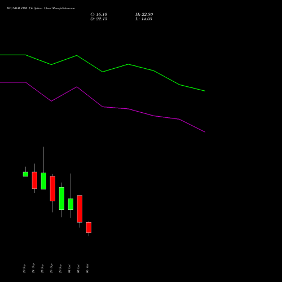The width and height of the screenshot is (282, 282).
Task: Select the red candle for 03 Oct
Action: point(80,209)
